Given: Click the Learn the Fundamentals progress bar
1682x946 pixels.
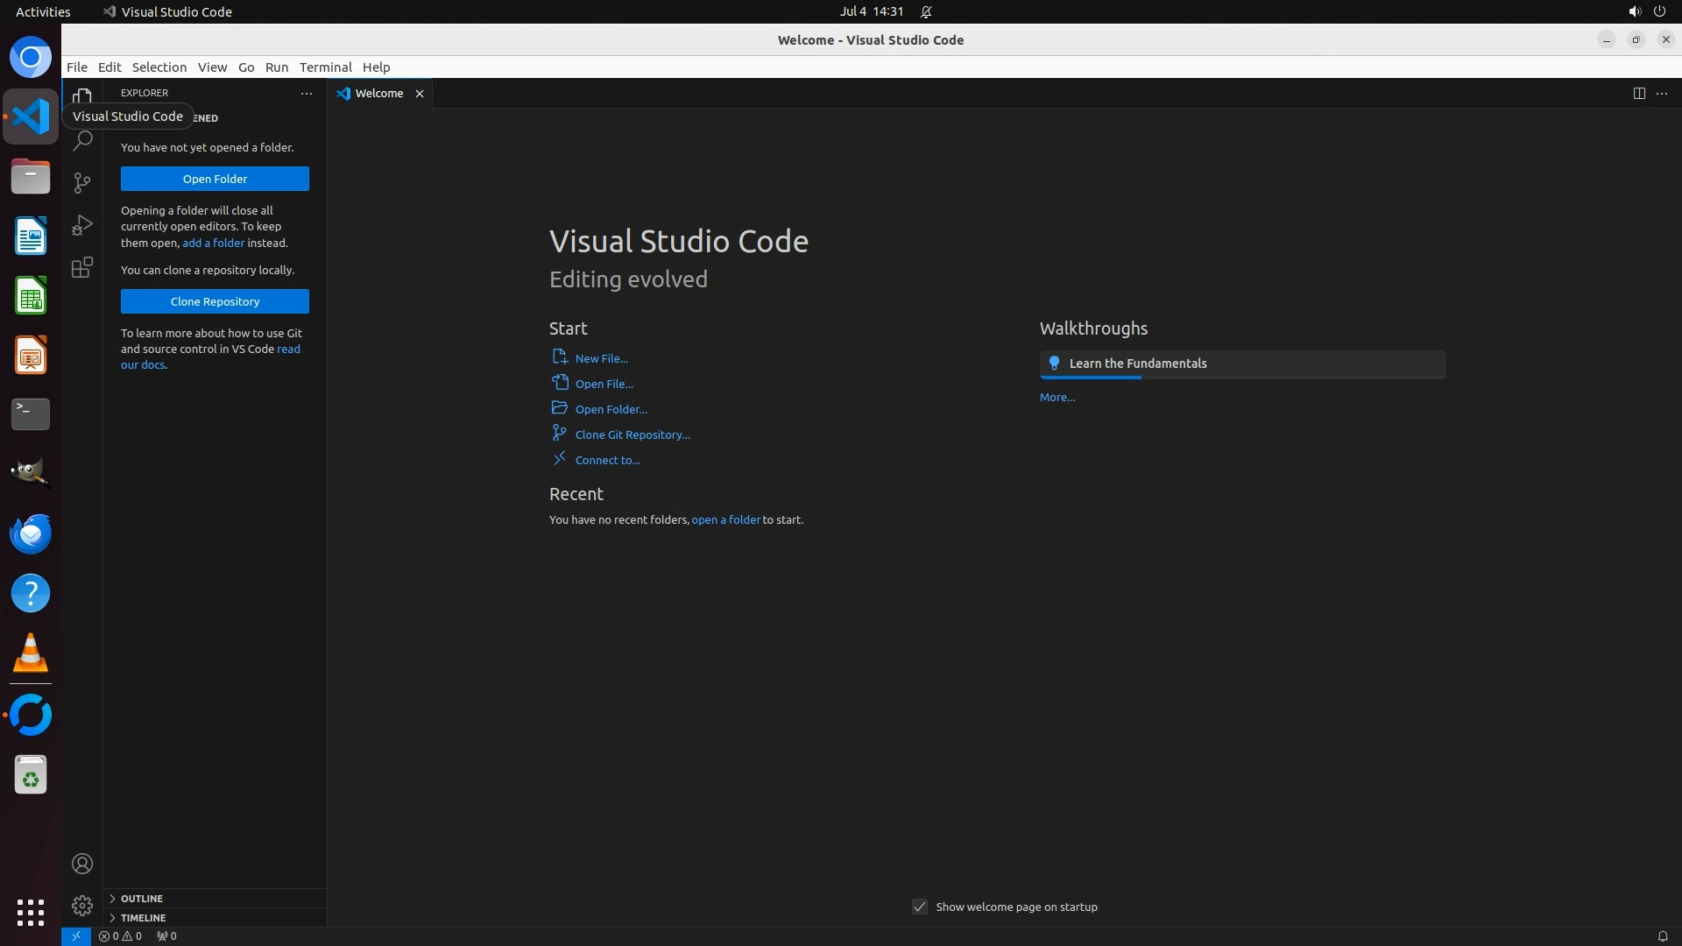Looking at the screenshot, I should click(x=1241, y=378).
